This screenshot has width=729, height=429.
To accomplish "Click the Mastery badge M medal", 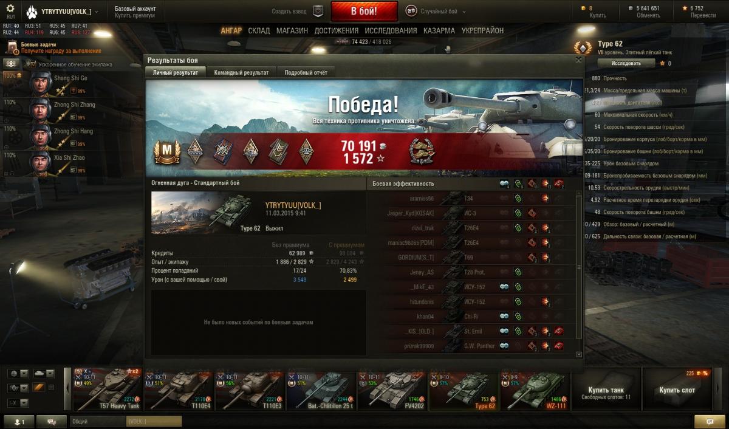I will point(167,152).
